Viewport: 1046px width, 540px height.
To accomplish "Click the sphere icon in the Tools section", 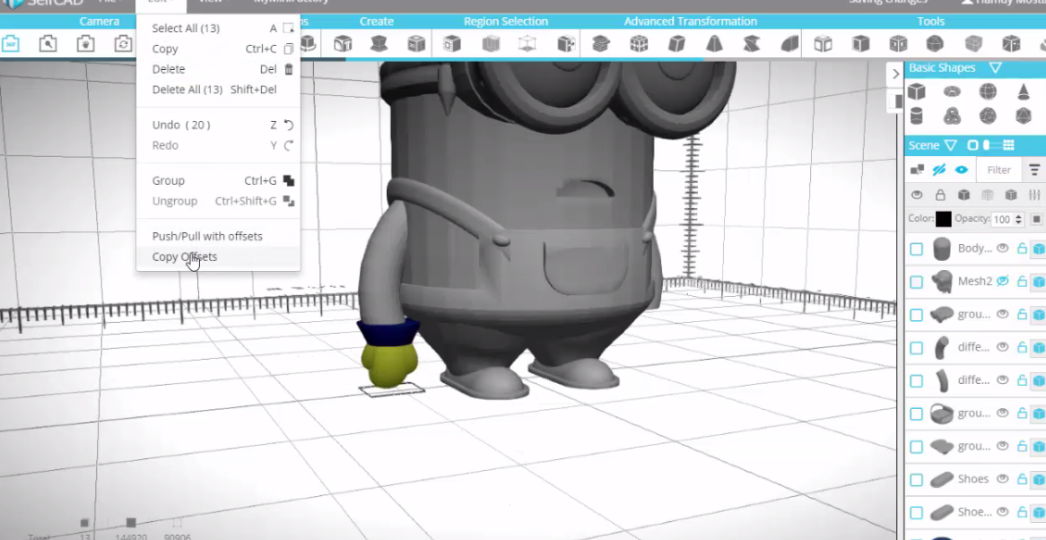I will [935, 44].
